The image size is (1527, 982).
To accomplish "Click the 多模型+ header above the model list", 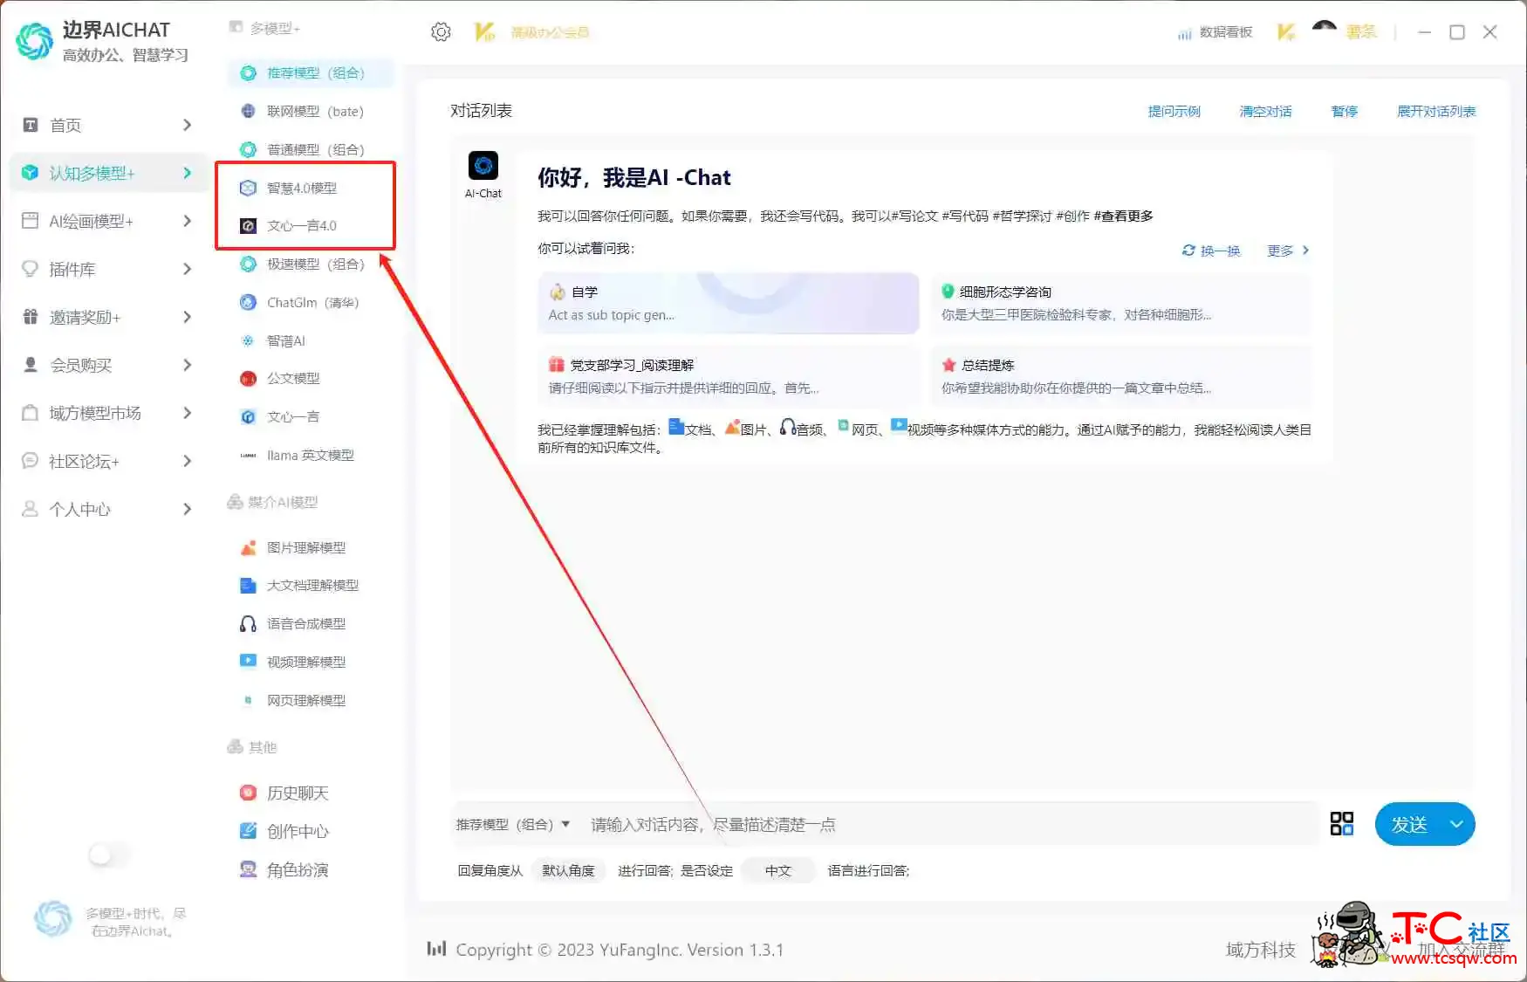I will [x=265, y=29].
